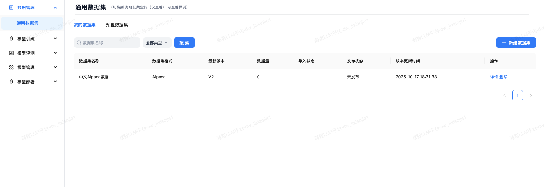Open the 全部类型 type dropdown

tap(157, 43)
